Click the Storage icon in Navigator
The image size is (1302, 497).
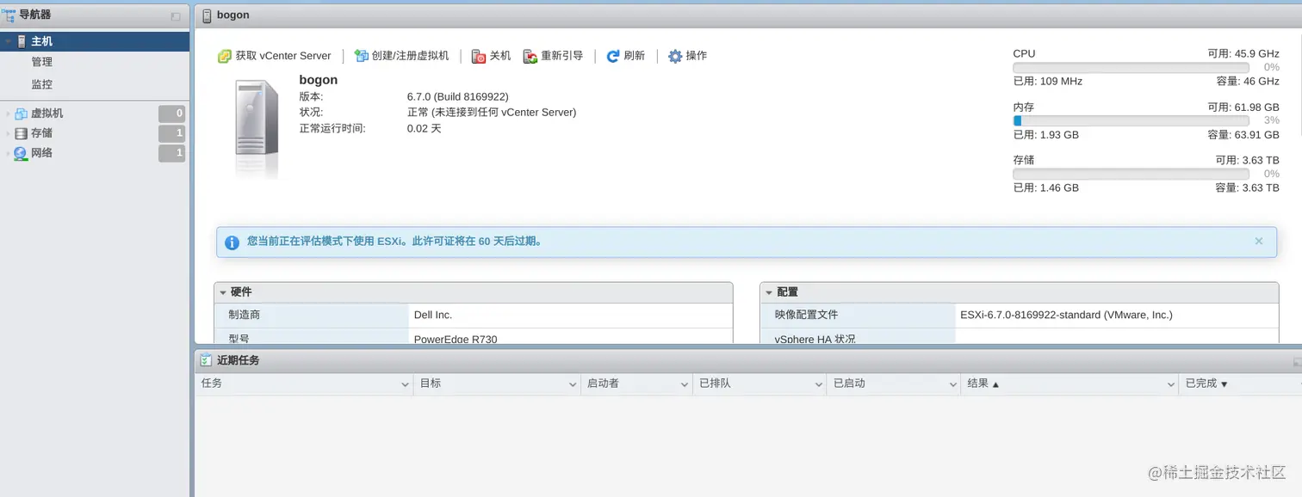click(22, 133)
